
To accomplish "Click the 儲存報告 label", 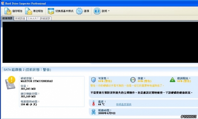I will pyautogui.click(x=17, y=11).
